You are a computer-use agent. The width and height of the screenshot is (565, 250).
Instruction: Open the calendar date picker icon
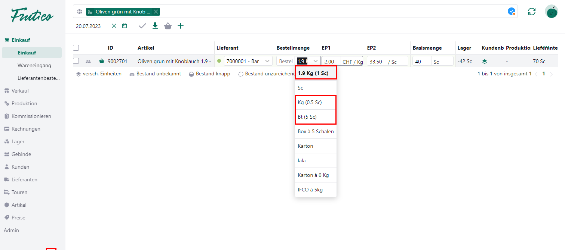125,26
